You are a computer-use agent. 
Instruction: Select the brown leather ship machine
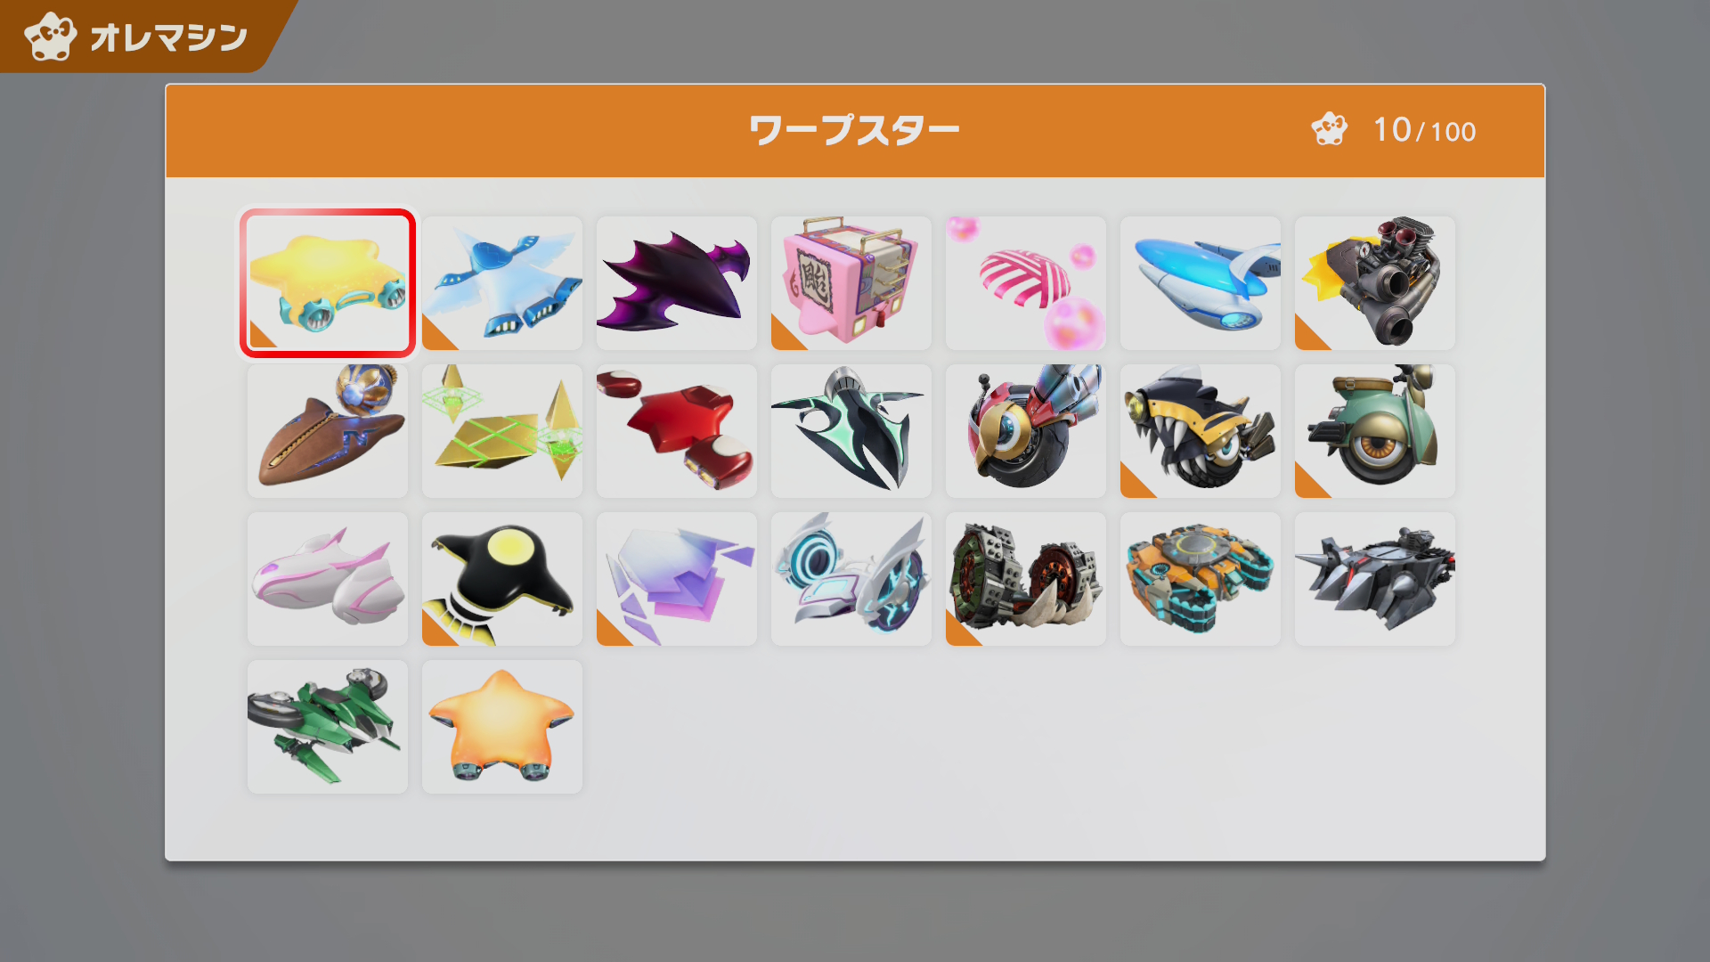click(x=328, y=431)
